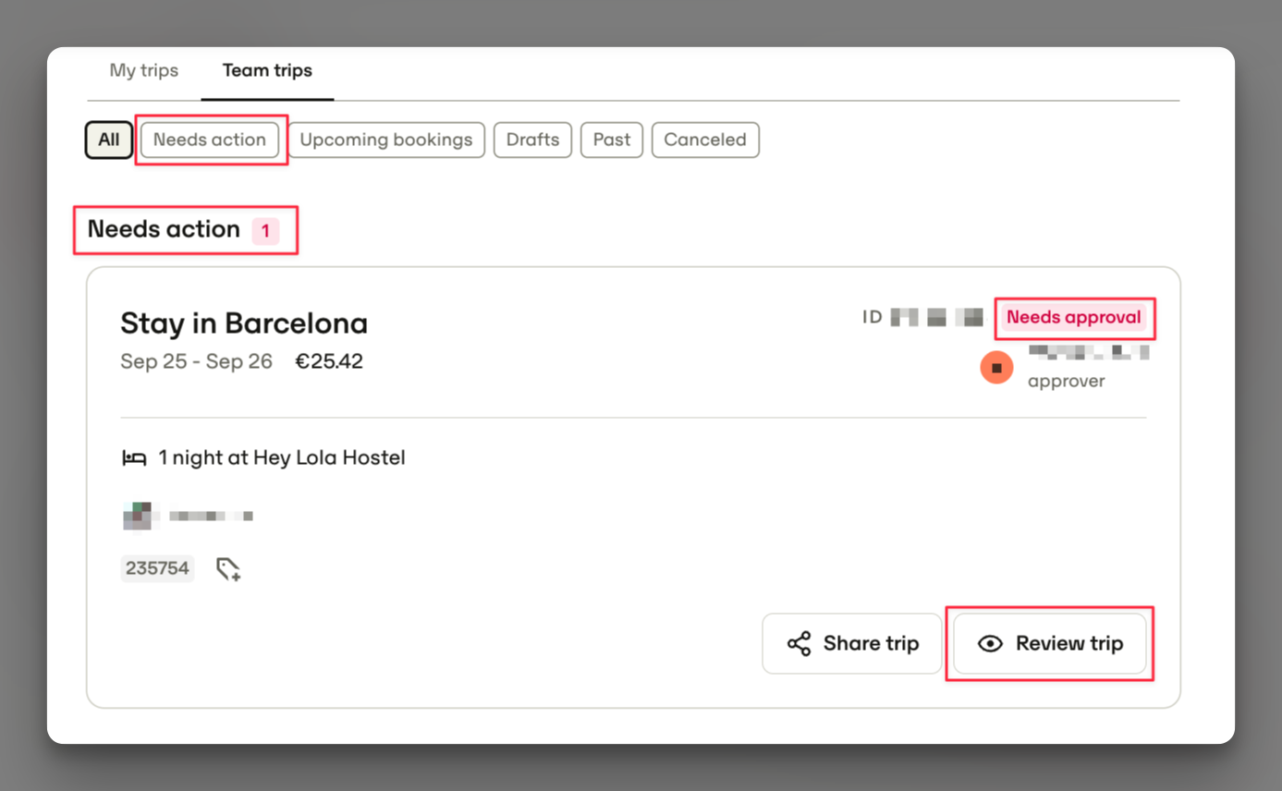This screenshot has width=1282, height=791.
Task: Show Upcoming bookings filter
Action: [386, 140]
